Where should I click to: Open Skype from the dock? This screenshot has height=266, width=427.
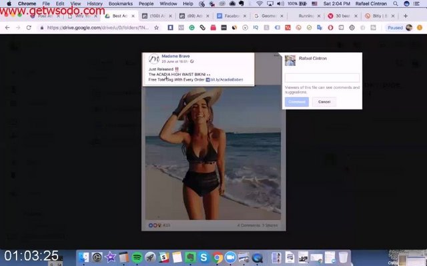point(203,257)
